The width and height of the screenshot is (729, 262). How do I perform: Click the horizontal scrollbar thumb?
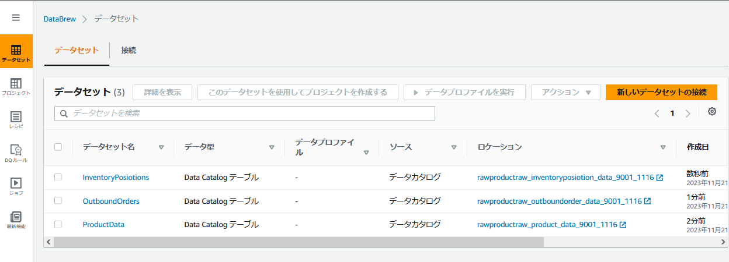pyautogui.click(x=298, y=242)
